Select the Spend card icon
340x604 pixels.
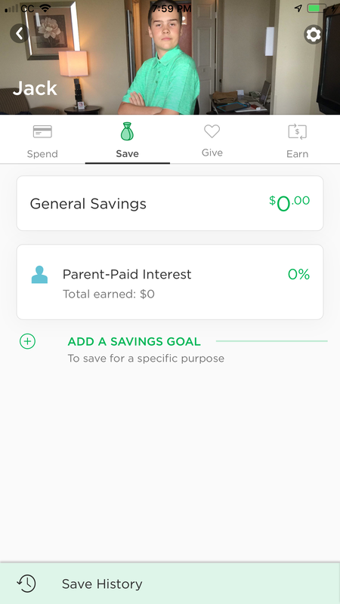point(42,131)
